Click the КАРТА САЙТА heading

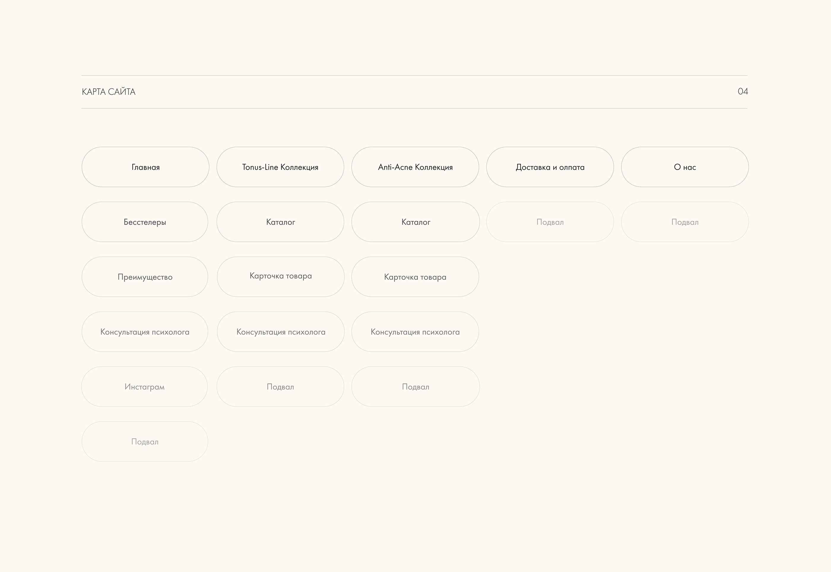109,92
